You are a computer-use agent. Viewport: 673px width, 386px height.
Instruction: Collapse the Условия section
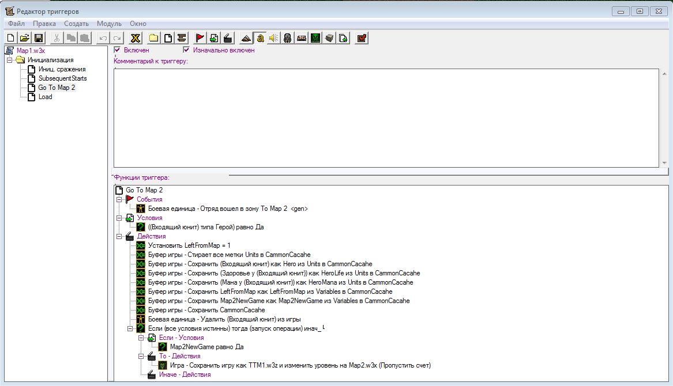click(119, 218)
